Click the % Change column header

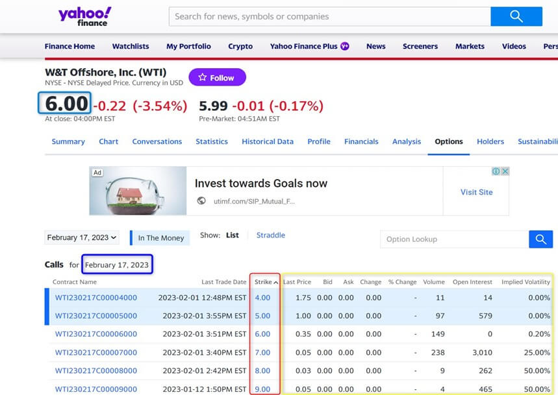tap(402, 281)
